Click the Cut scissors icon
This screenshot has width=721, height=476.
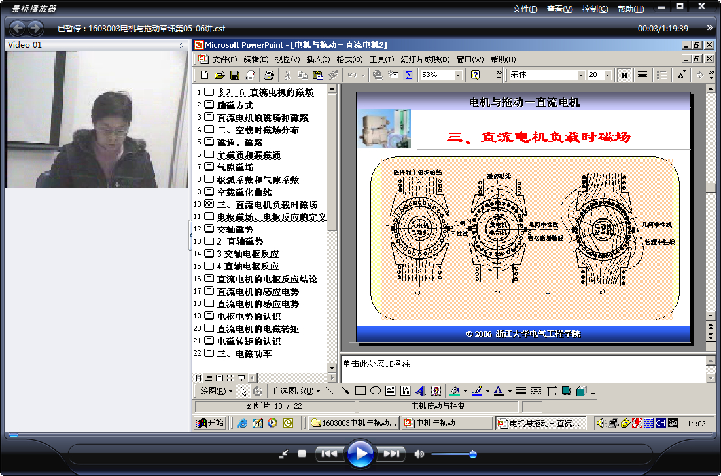pos(287,75)
